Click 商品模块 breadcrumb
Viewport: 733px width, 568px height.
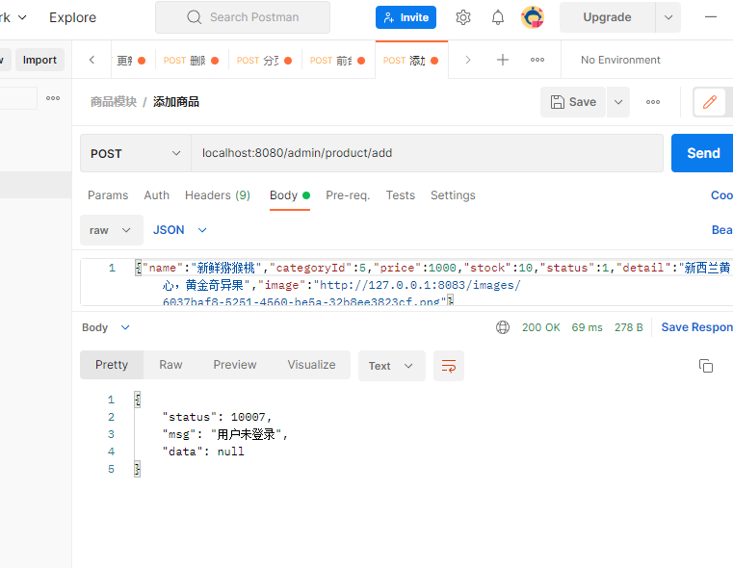pos(114,102)
